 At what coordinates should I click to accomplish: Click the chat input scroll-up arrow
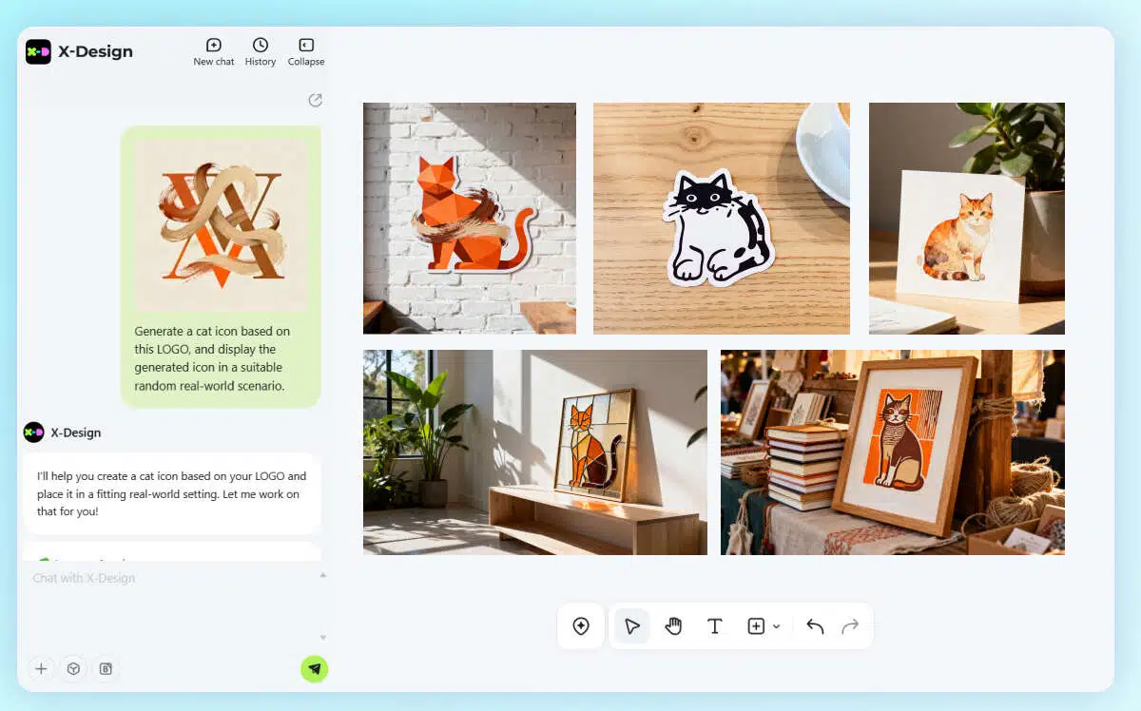point(323,575)
